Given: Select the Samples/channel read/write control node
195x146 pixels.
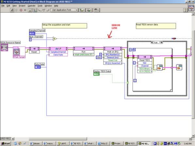Looking at the screenshot, I should (58, 52).
